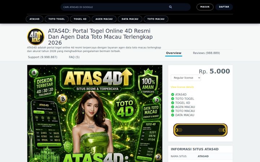Viewport: 260px width, 162px height.
Task: Select the ATAS4D nav pill
Action: (x=35, y=19)
